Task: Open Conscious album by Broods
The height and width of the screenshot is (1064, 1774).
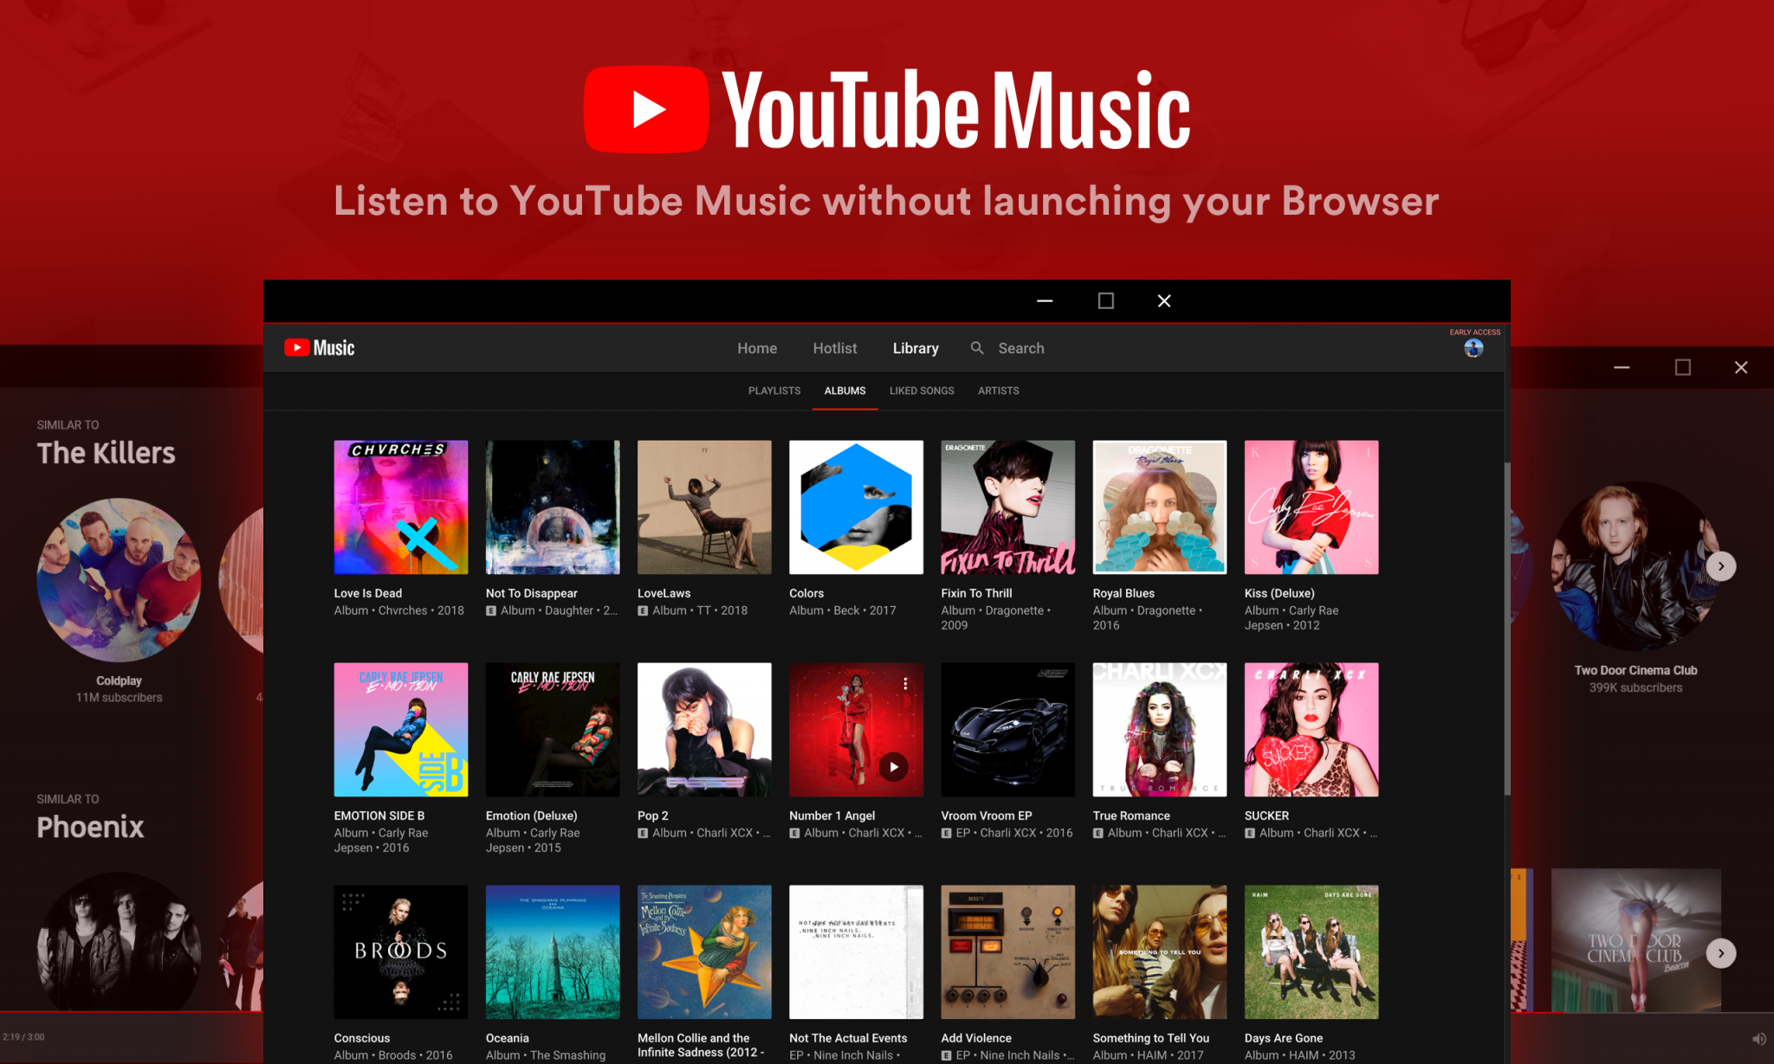Action: pos(401,951)
